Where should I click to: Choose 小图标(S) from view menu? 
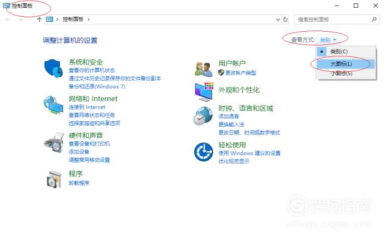345,73
